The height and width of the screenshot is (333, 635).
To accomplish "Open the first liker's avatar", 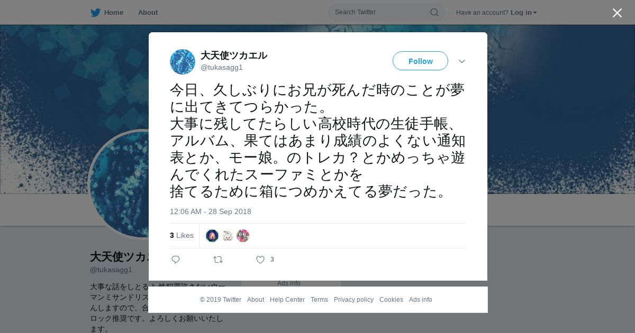I will [x=212, y=236].
